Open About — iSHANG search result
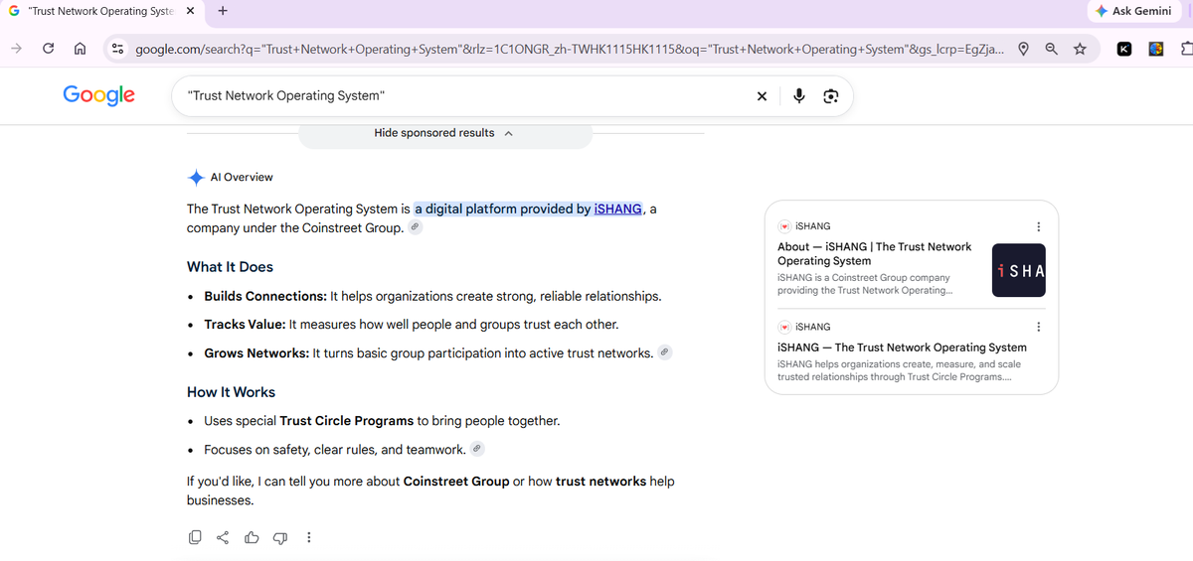This screenshot has width=1193, height=561. coord(875,253)
